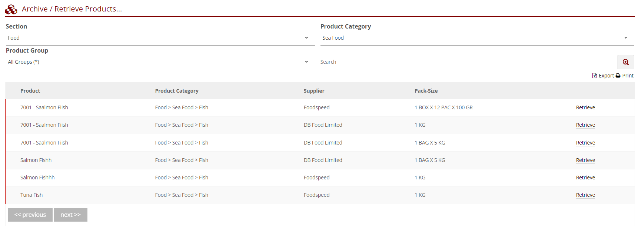638x232 pixels.
Task: Select the Tuna Fish product row name
Action: pyautogui.click(x=31, y=195)
